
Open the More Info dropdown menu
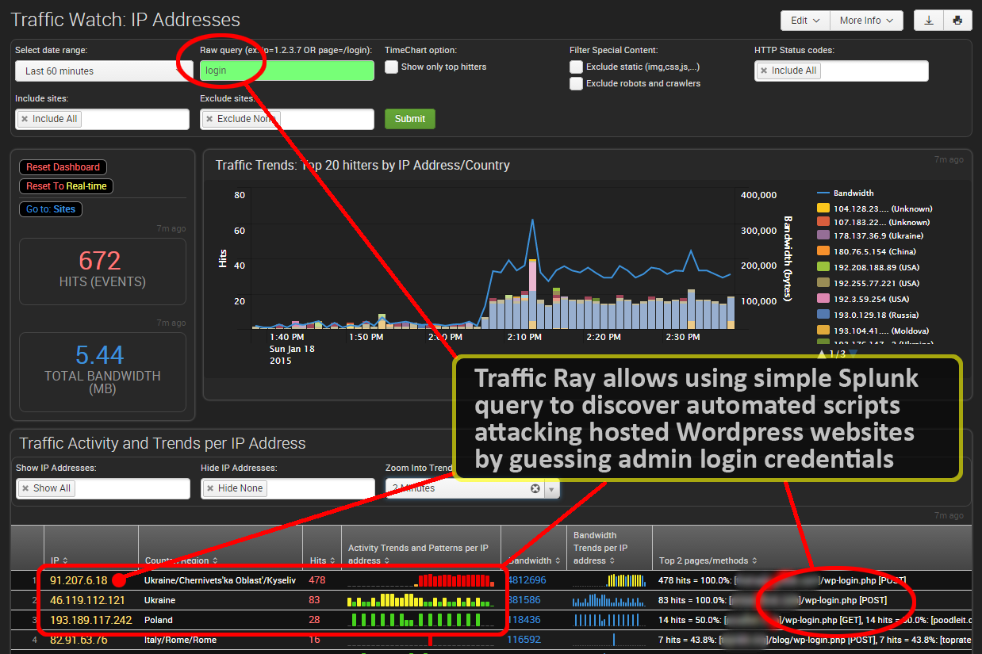coord(866,21)
